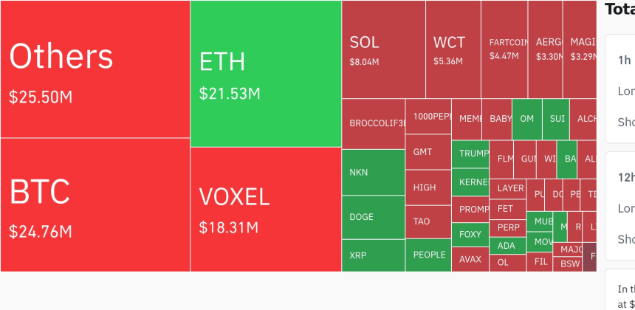The width and height of the screenshot is (635, 310).
Task: Select the green PEOPLE cell
Action: 428,255
